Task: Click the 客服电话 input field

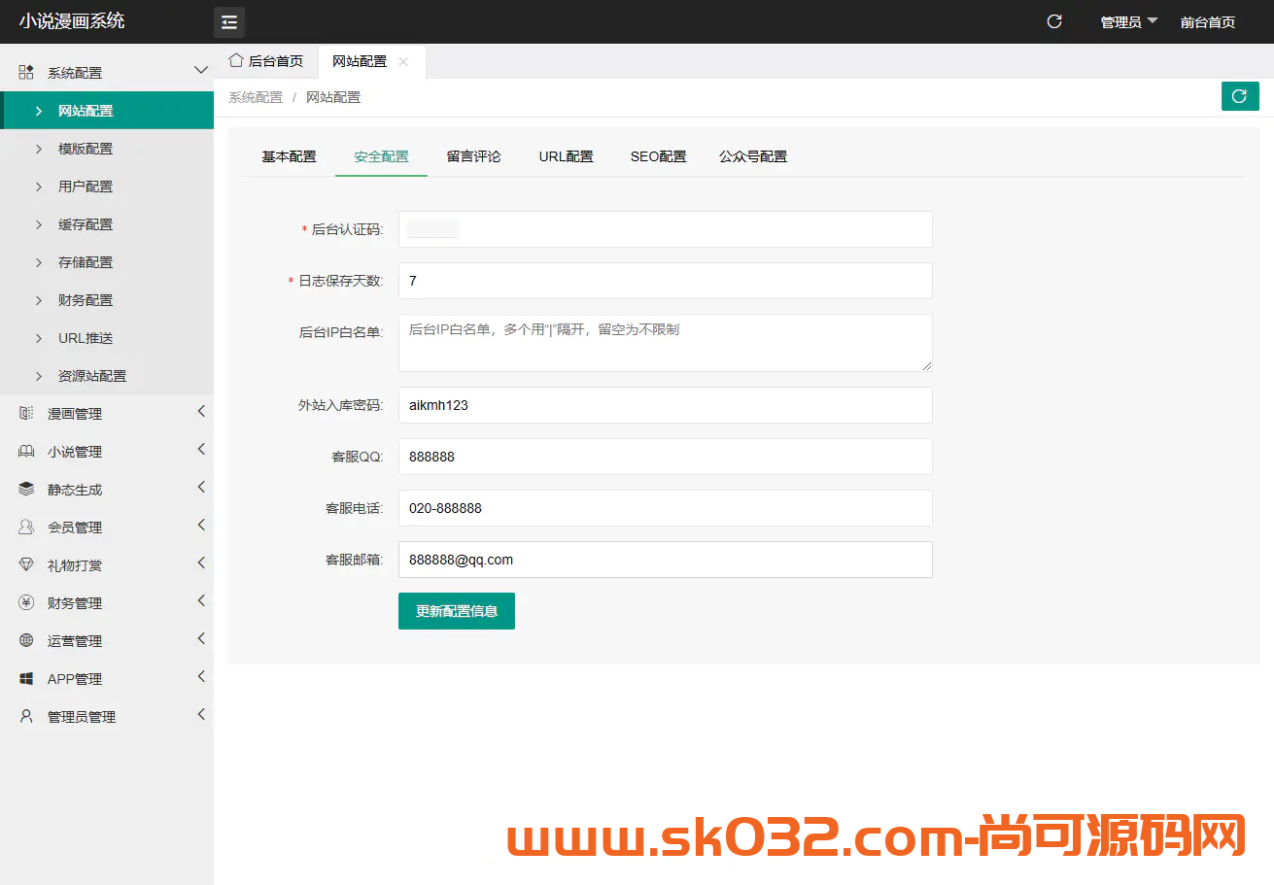Action: [666, 508]
